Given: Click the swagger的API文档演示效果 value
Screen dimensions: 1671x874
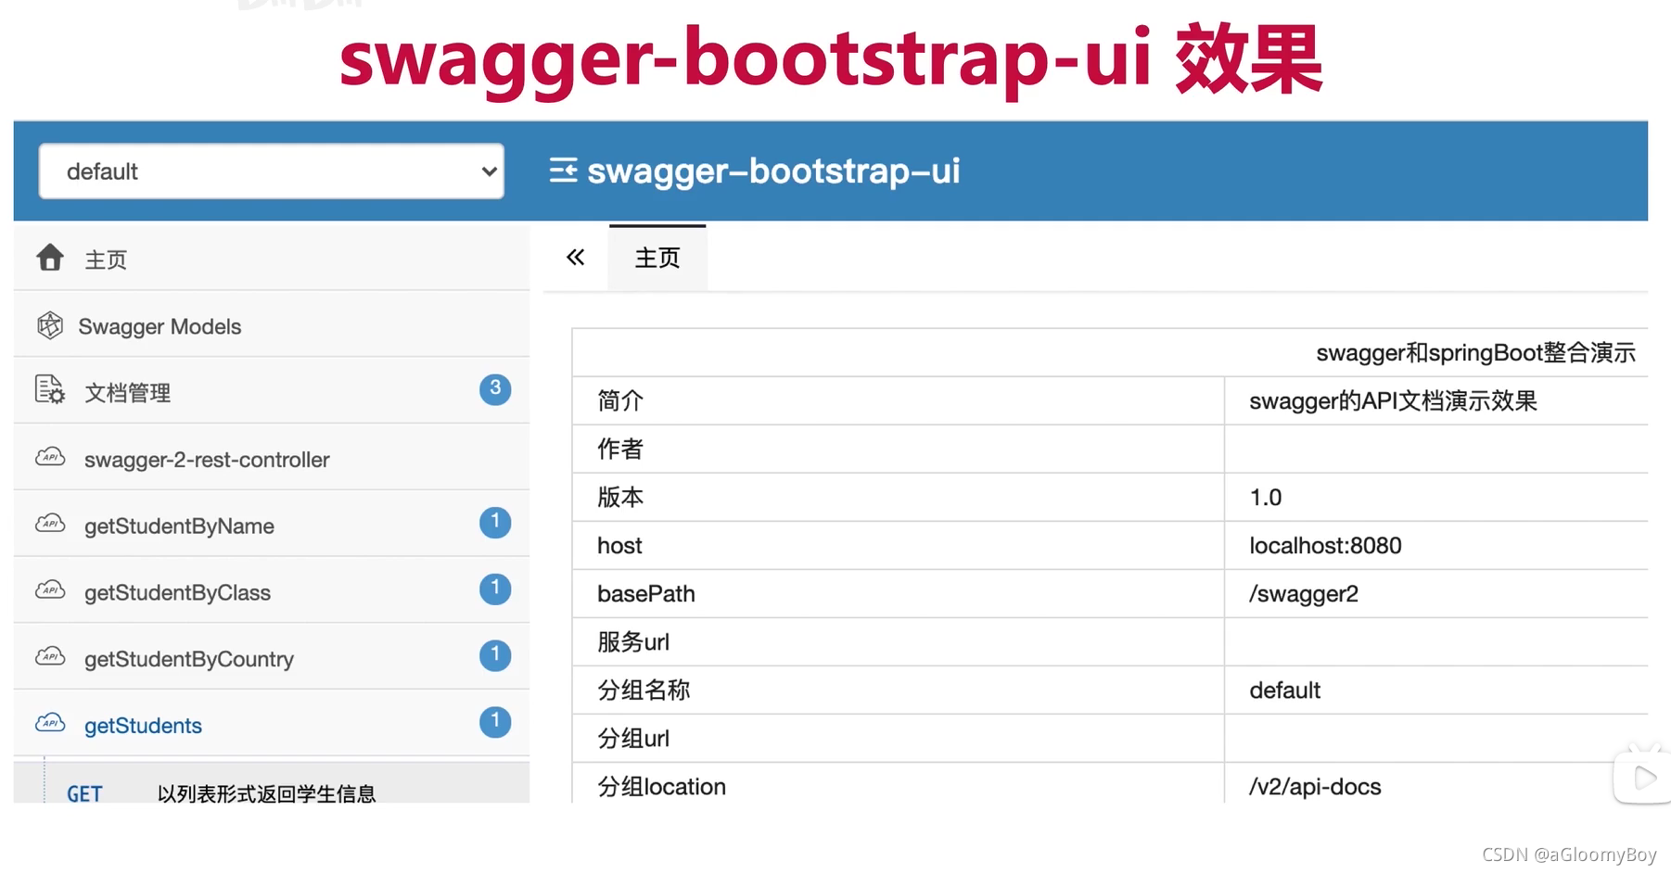Looking at the screenshot, I should (x=1393, y=401).
